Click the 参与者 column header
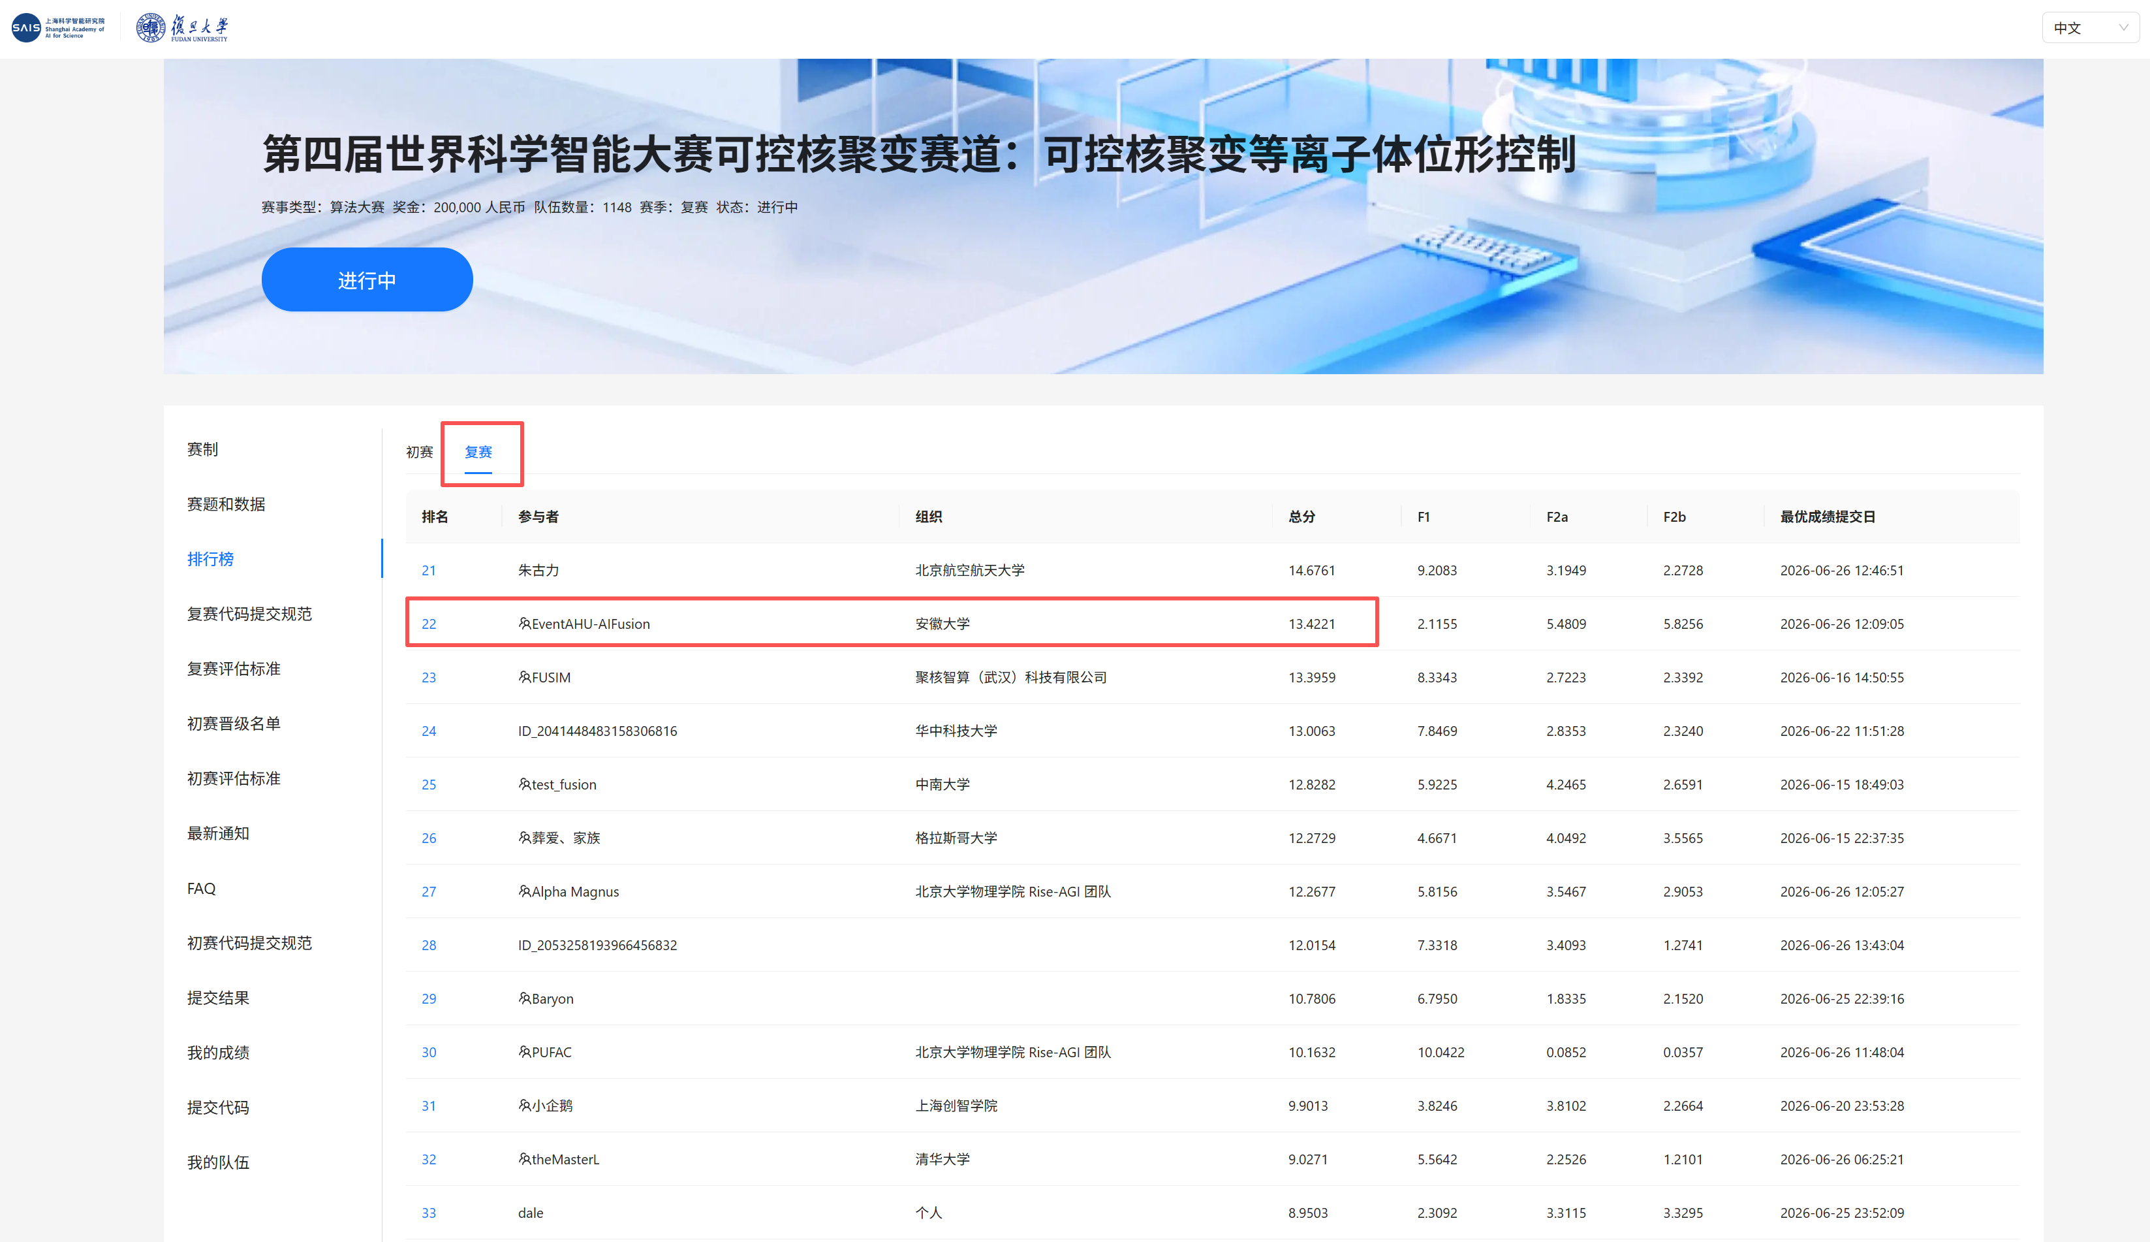The height and width of the screenshot is (1242, 2150). point(538,517)
